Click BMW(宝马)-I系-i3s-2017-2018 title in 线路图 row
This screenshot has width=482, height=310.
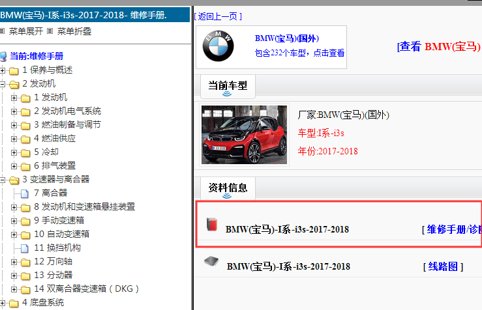pos(288,266)
